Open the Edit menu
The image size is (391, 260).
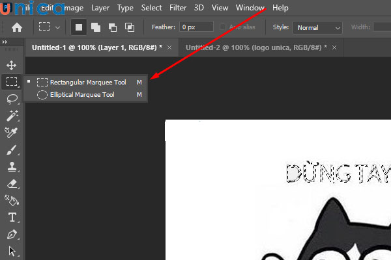pyautogui.click(x=47, y=8)
